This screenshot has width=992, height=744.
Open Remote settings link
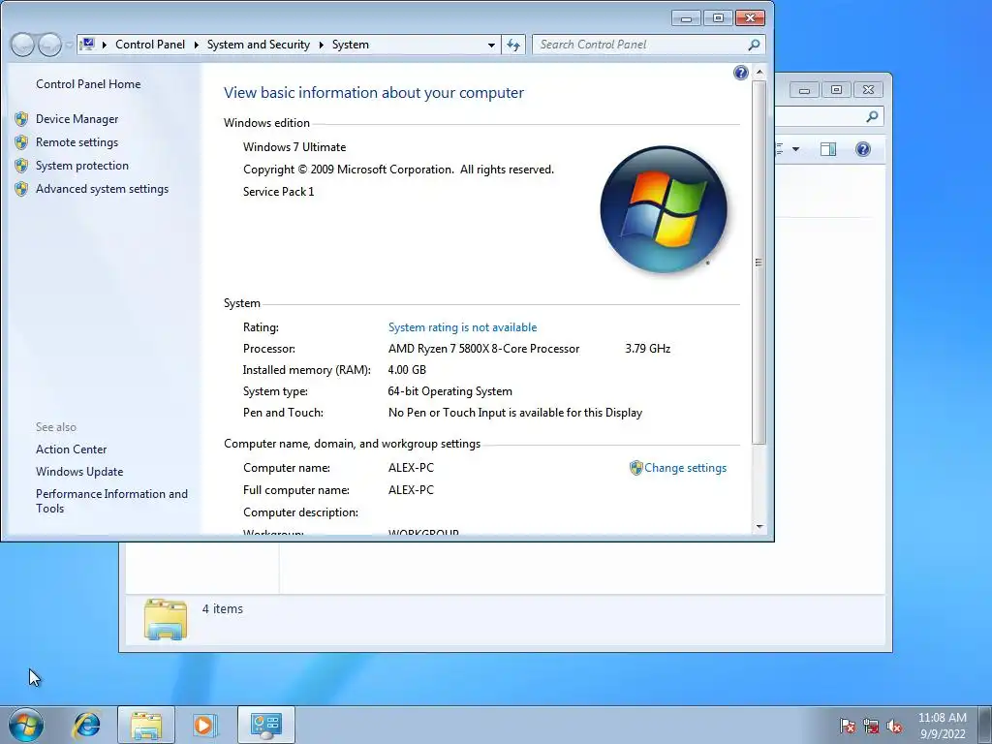tap(77, 142)
